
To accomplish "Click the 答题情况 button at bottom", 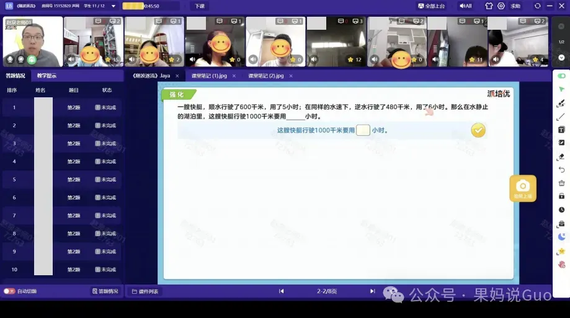I will click(x=105, y=291).
